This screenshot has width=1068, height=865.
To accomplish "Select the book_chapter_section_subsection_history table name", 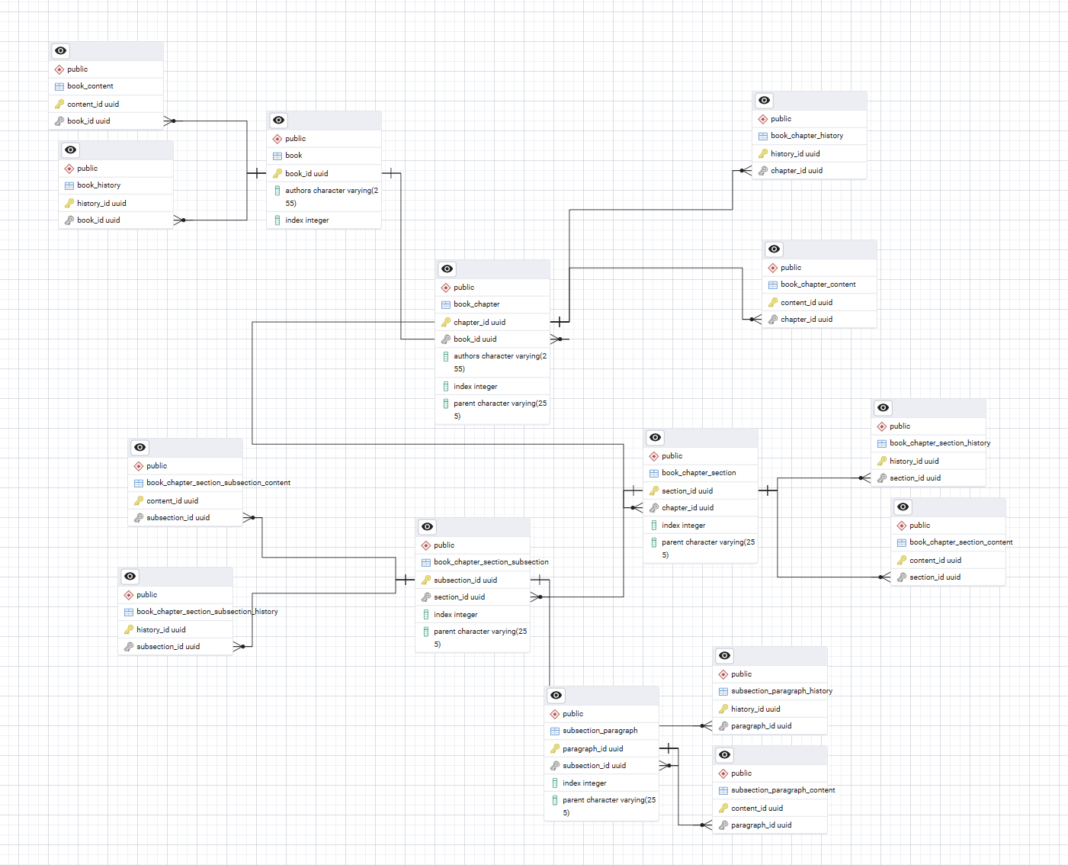I will click(207, 612).
